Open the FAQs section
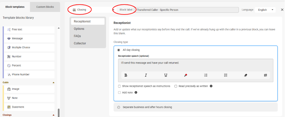 (77, 36)
